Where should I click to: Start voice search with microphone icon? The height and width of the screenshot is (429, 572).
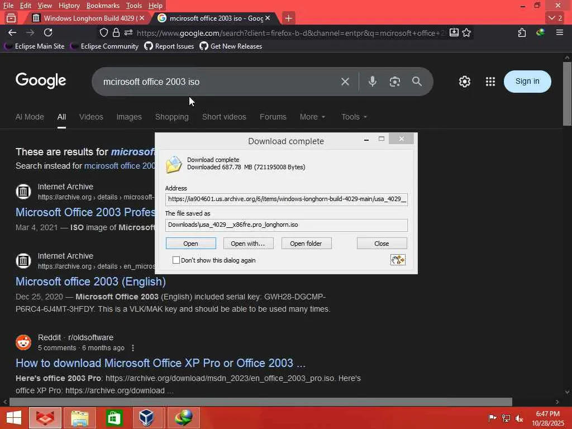(x=372, y=82)
